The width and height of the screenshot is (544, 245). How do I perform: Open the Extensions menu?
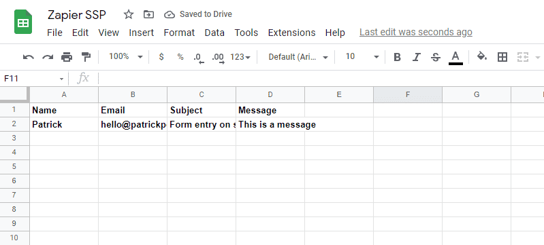click(x=292, y=33)
